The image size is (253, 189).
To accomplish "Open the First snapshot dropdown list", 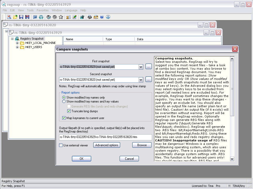I will point(141,67).
